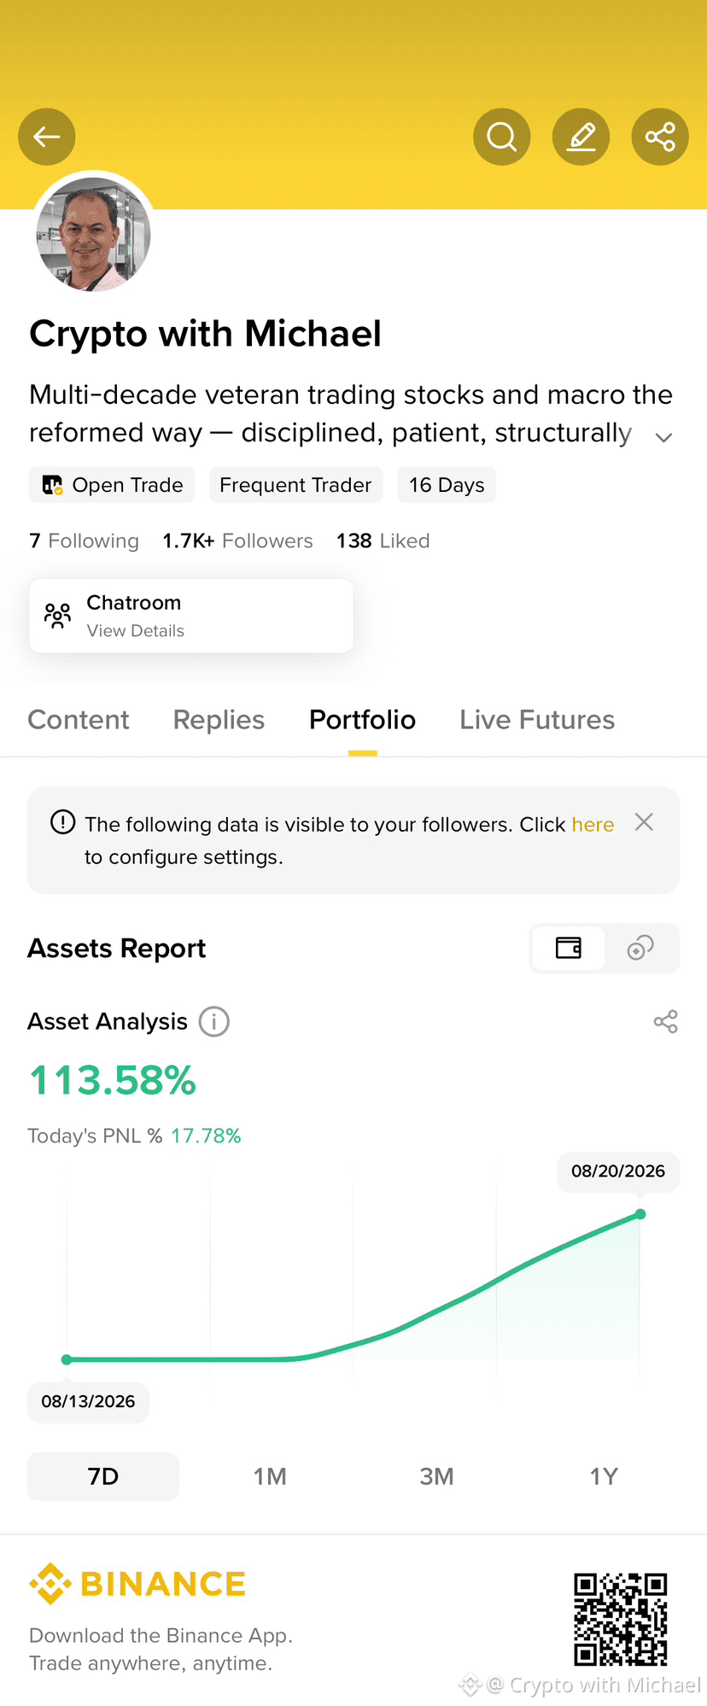The height and width of the screenshot is (1706, 707).
Task: Select the 3M chart period
Action: pos(436,1476)
